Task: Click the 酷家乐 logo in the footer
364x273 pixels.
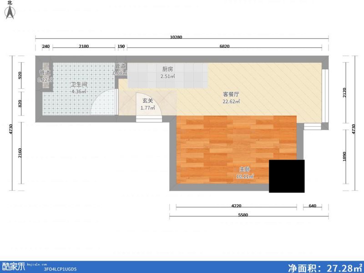Action: (14, 266)
